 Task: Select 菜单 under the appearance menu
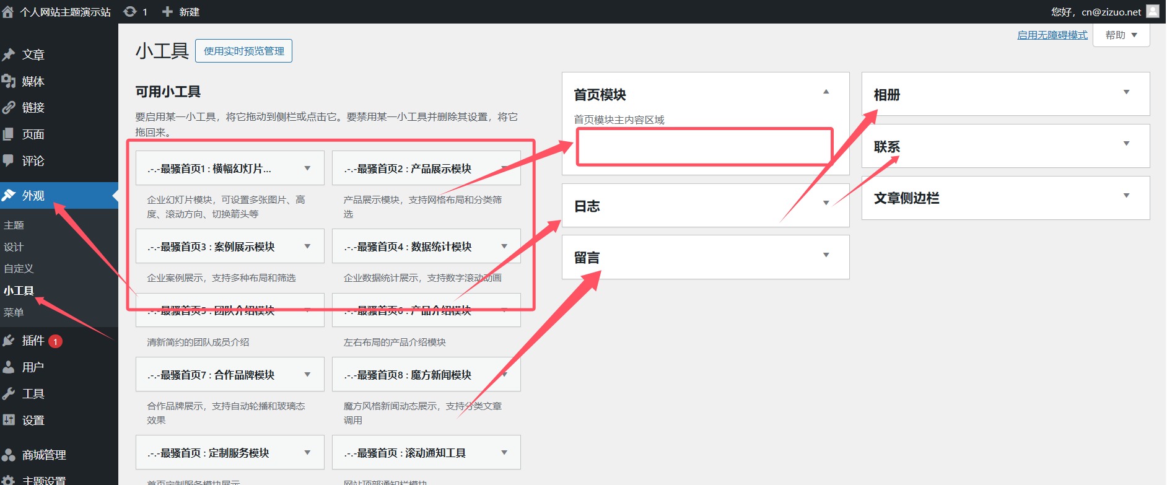(14, 313)
